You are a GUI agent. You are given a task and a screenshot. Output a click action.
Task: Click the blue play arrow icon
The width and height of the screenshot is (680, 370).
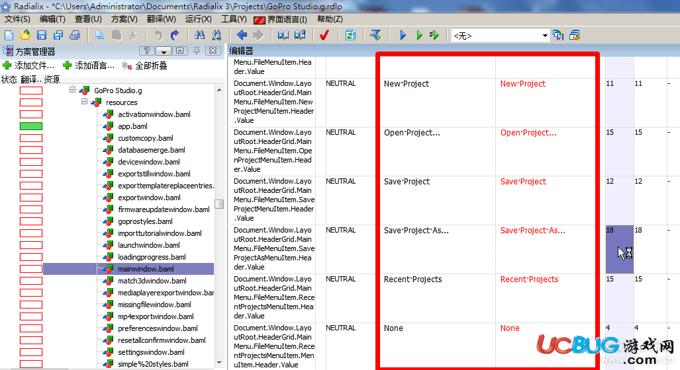403,36
